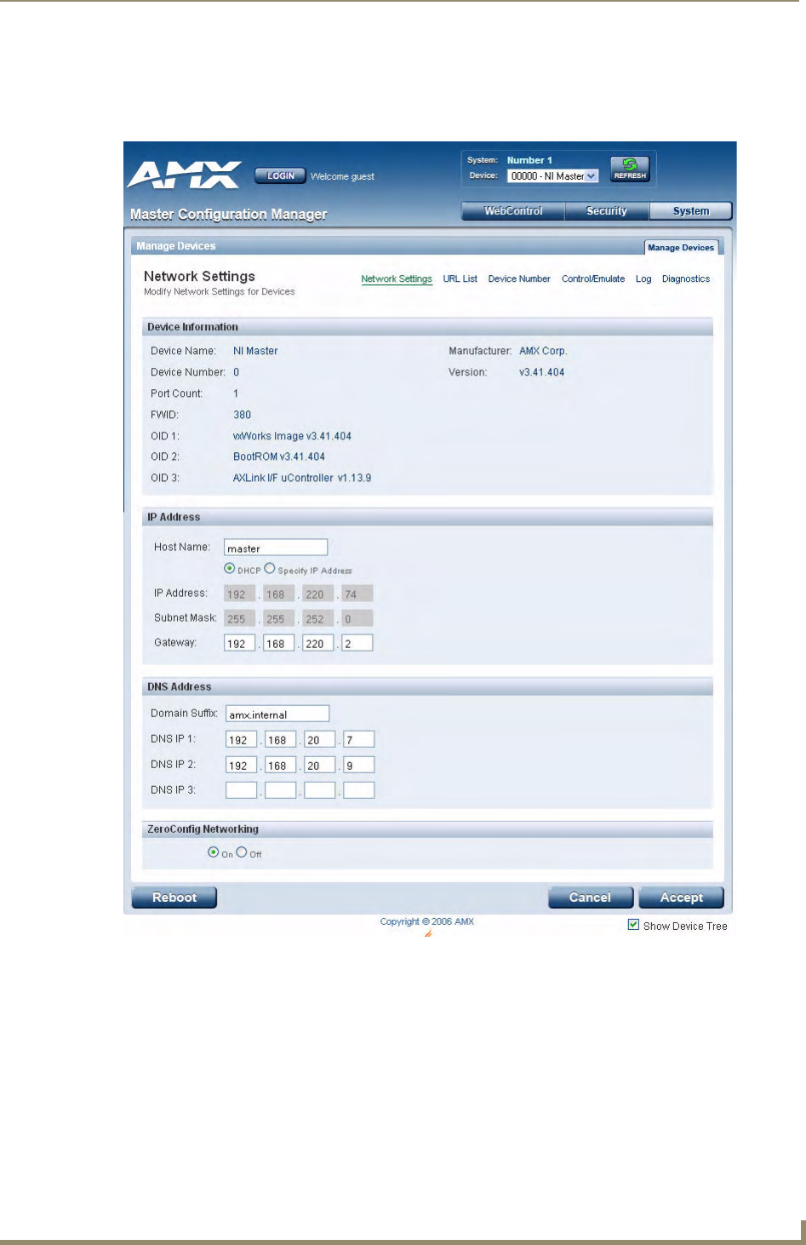Click the Gateway third octet 220 field

click(318, 643)
